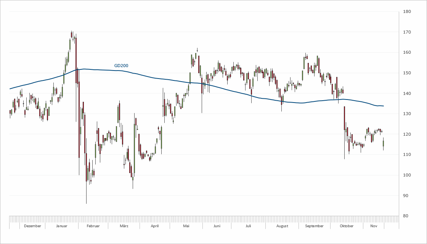The height and width of the screenshot is (244, 427).
Task: Click the März month label
Action: [x=124, y=226]
